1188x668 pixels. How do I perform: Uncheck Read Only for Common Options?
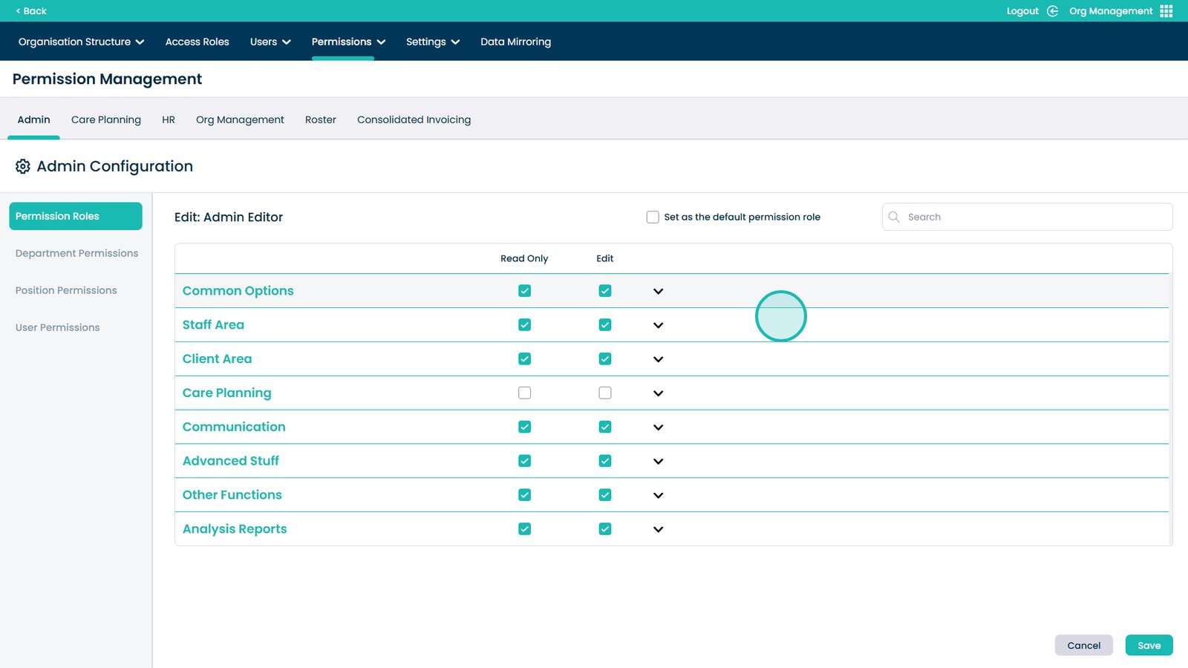(524, 291)
